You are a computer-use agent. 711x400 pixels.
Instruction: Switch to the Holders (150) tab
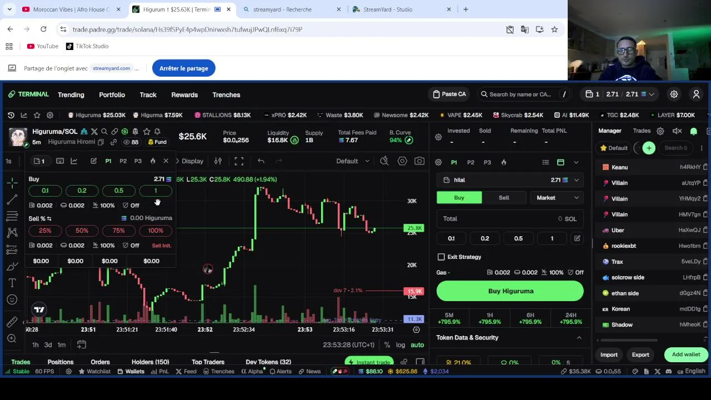(150, 362)
